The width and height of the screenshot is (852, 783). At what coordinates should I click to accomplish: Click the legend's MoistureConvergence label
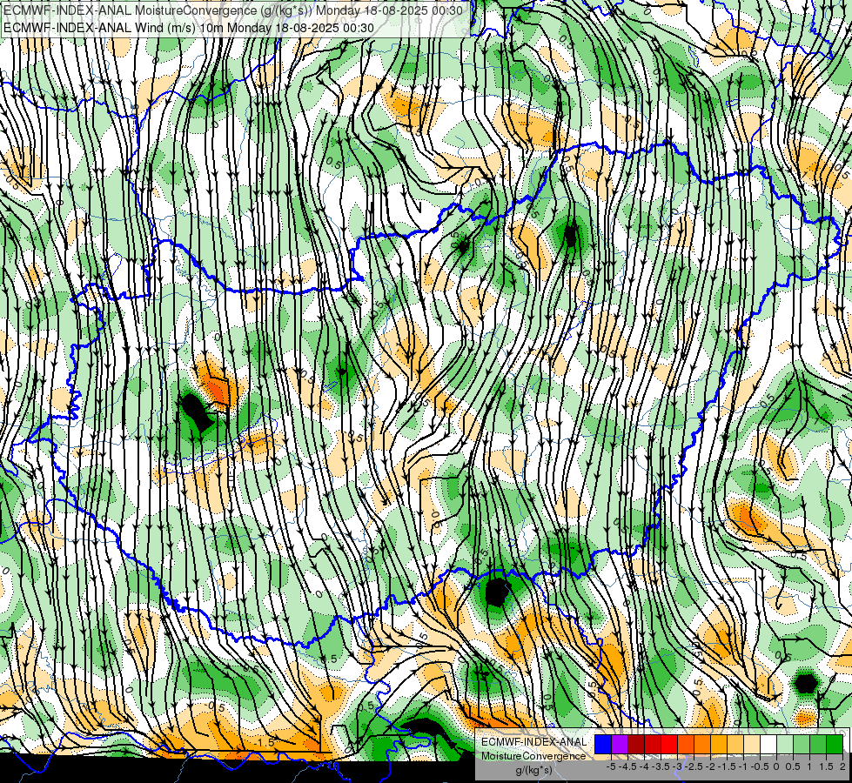coord(533,756)
